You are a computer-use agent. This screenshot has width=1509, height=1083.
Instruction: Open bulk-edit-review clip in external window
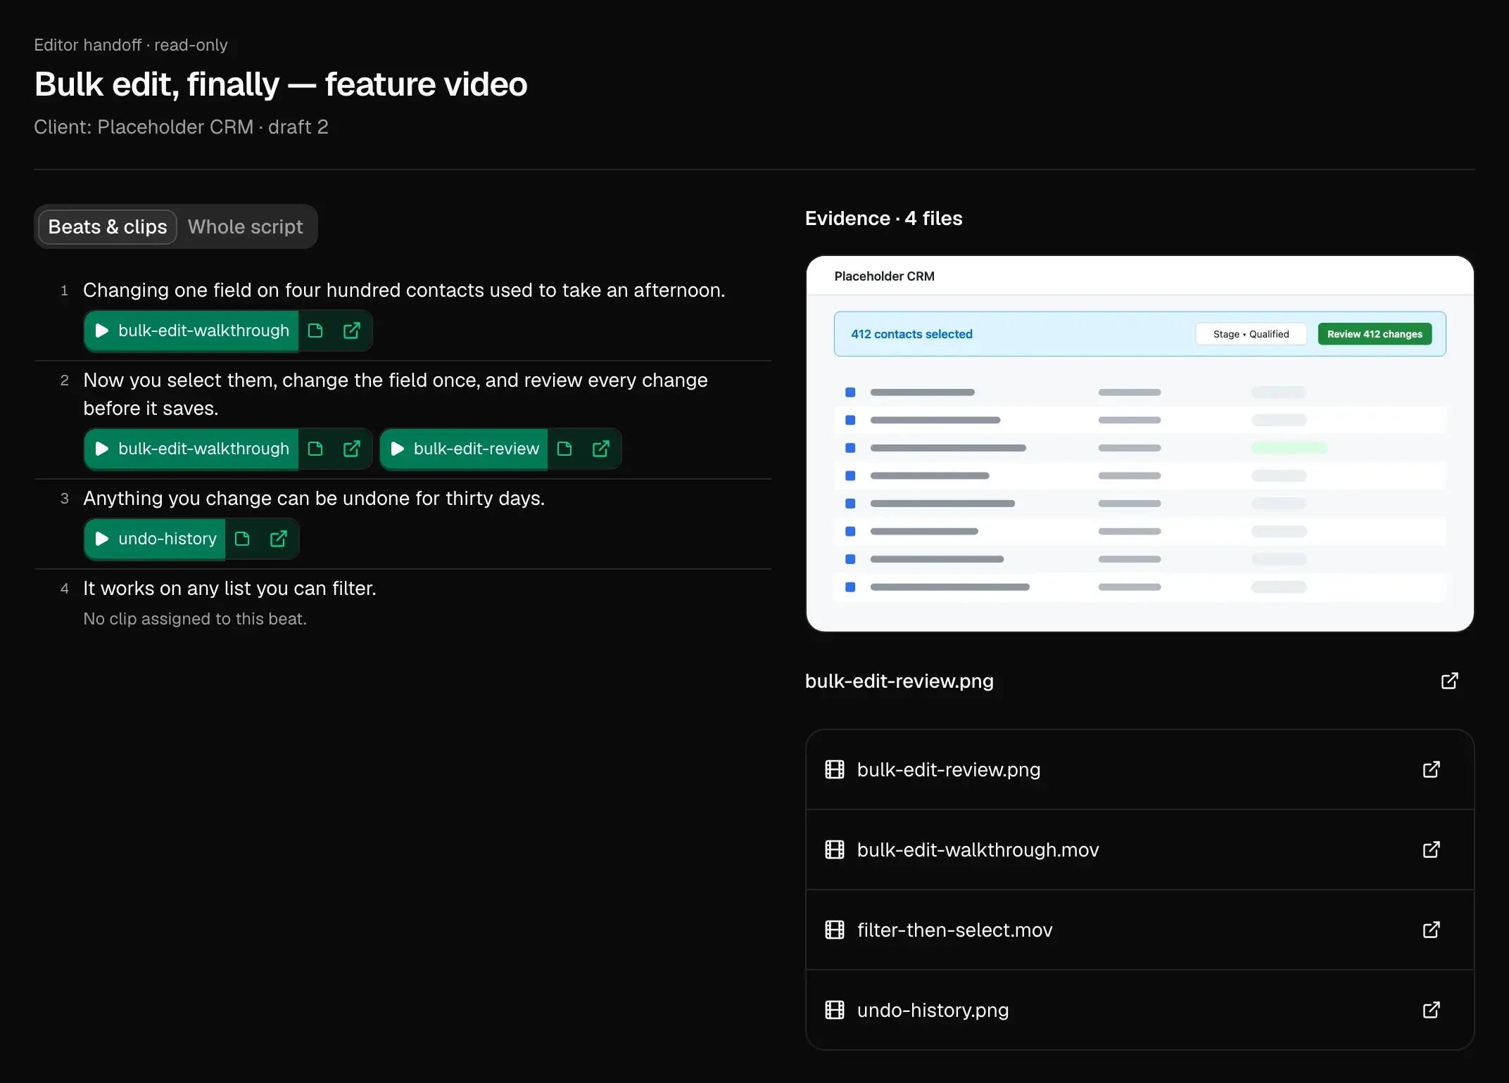[601, 449]
